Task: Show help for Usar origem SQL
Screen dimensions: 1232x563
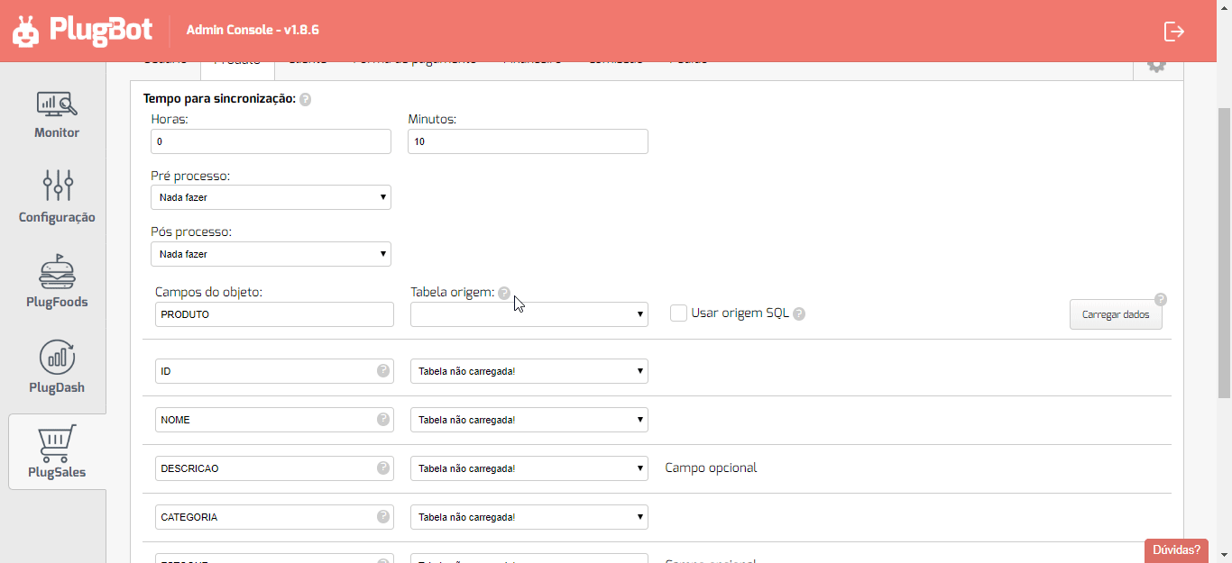Action: pos(799,313)
